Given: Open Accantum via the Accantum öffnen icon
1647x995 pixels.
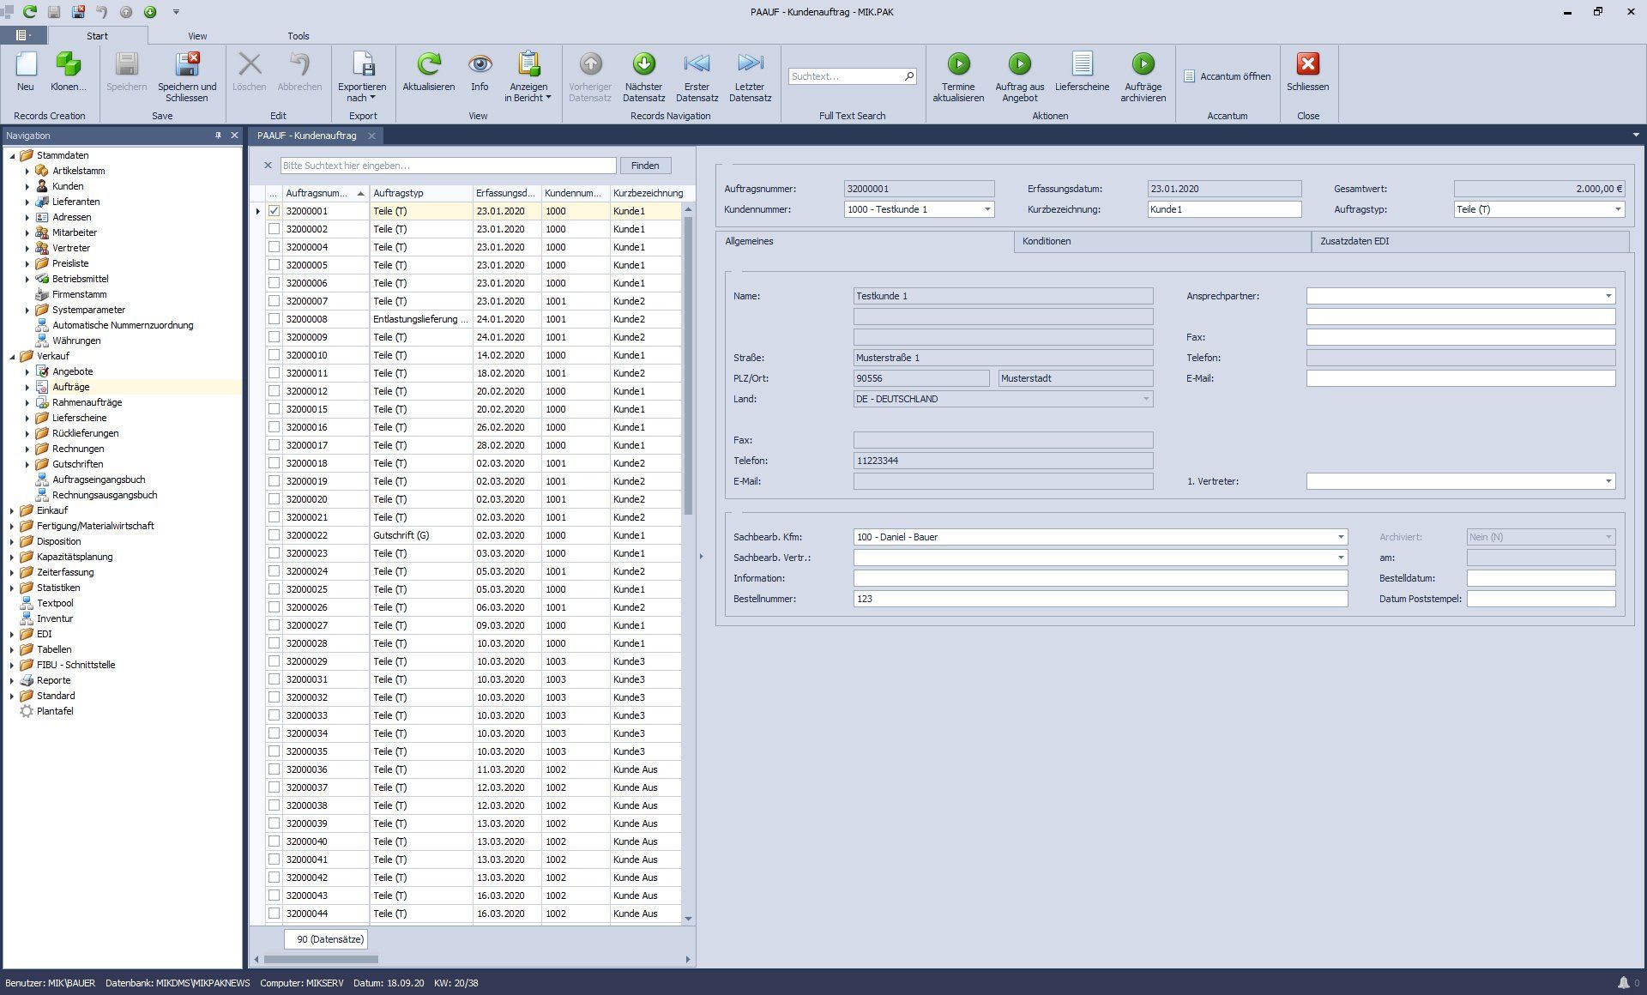Looking at the screenshot, I should pyautogui.click(x=1228, y=75).
